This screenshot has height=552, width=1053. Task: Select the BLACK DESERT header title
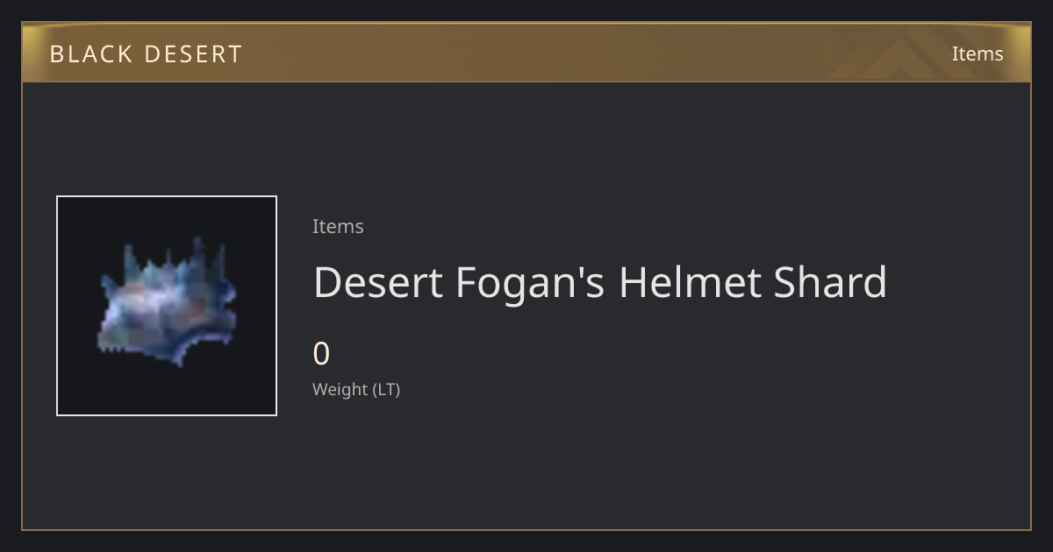(146, 54)
